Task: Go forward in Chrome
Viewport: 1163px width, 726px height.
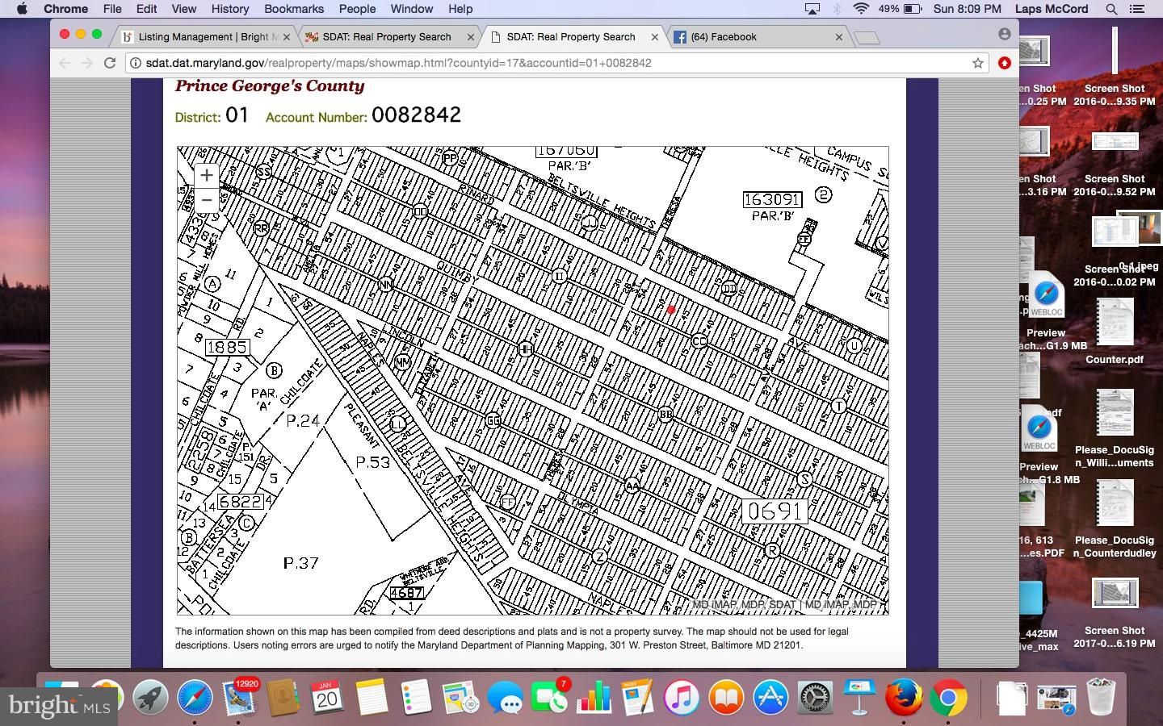Action: 86,63
